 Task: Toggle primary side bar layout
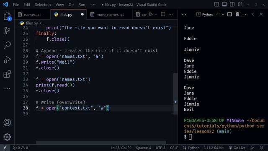[x=216, y=5]
